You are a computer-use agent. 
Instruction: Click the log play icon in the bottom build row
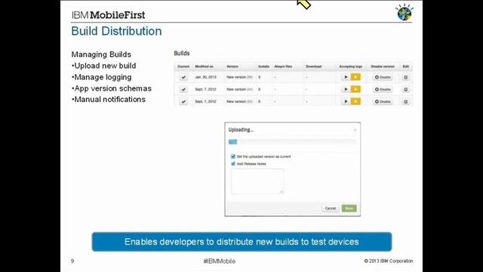[346, 101]
